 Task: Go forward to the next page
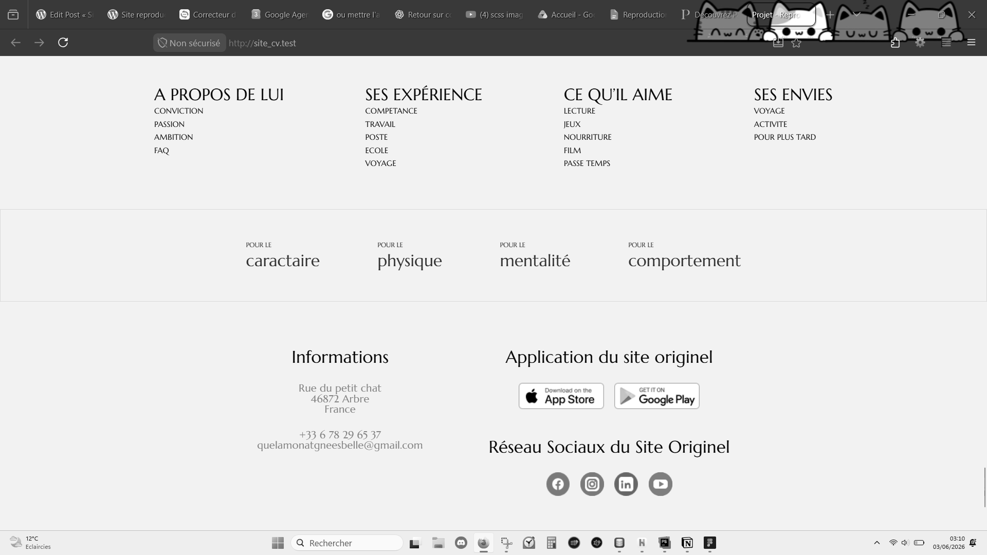coord(39,43)
